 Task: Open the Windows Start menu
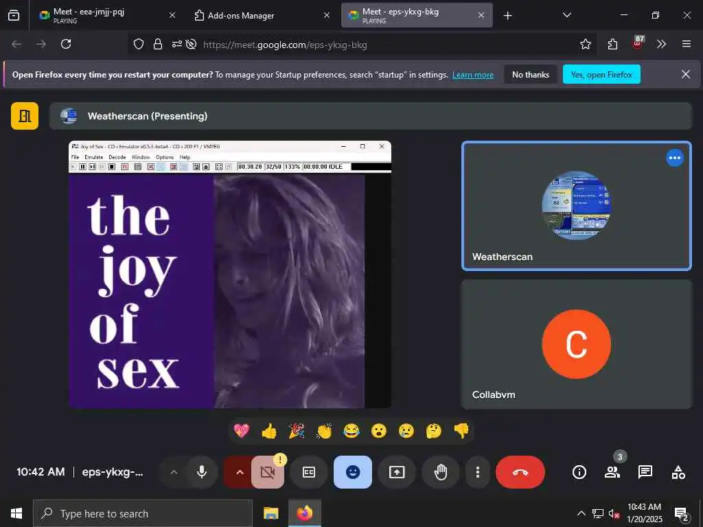(16, 513)
